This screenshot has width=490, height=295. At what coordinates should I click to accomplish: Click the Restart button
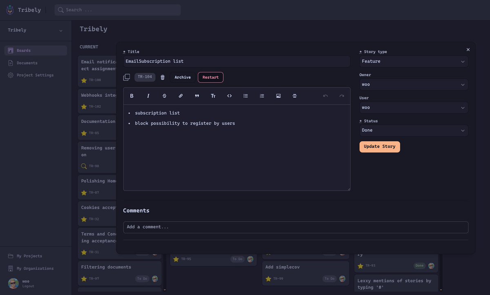pyautogui.click(x=211, y=77)
